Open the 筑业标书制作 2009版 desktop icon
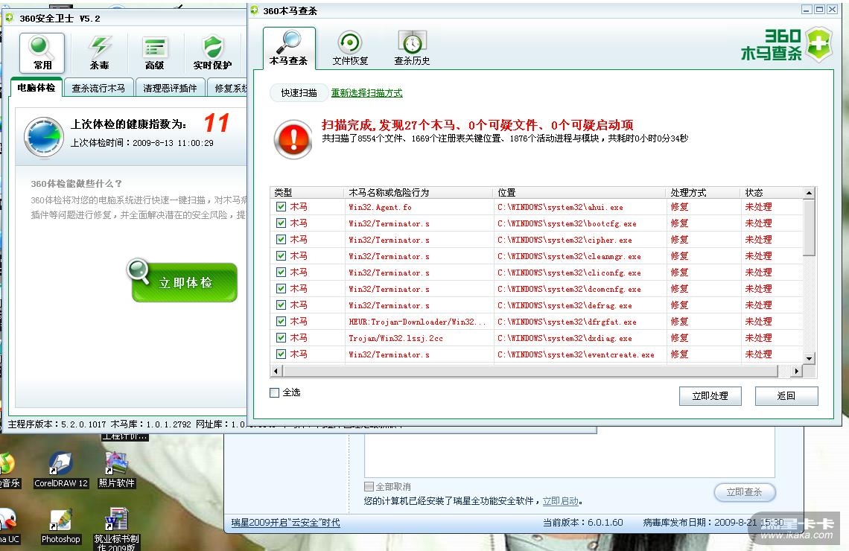 [x=116, y=529]
